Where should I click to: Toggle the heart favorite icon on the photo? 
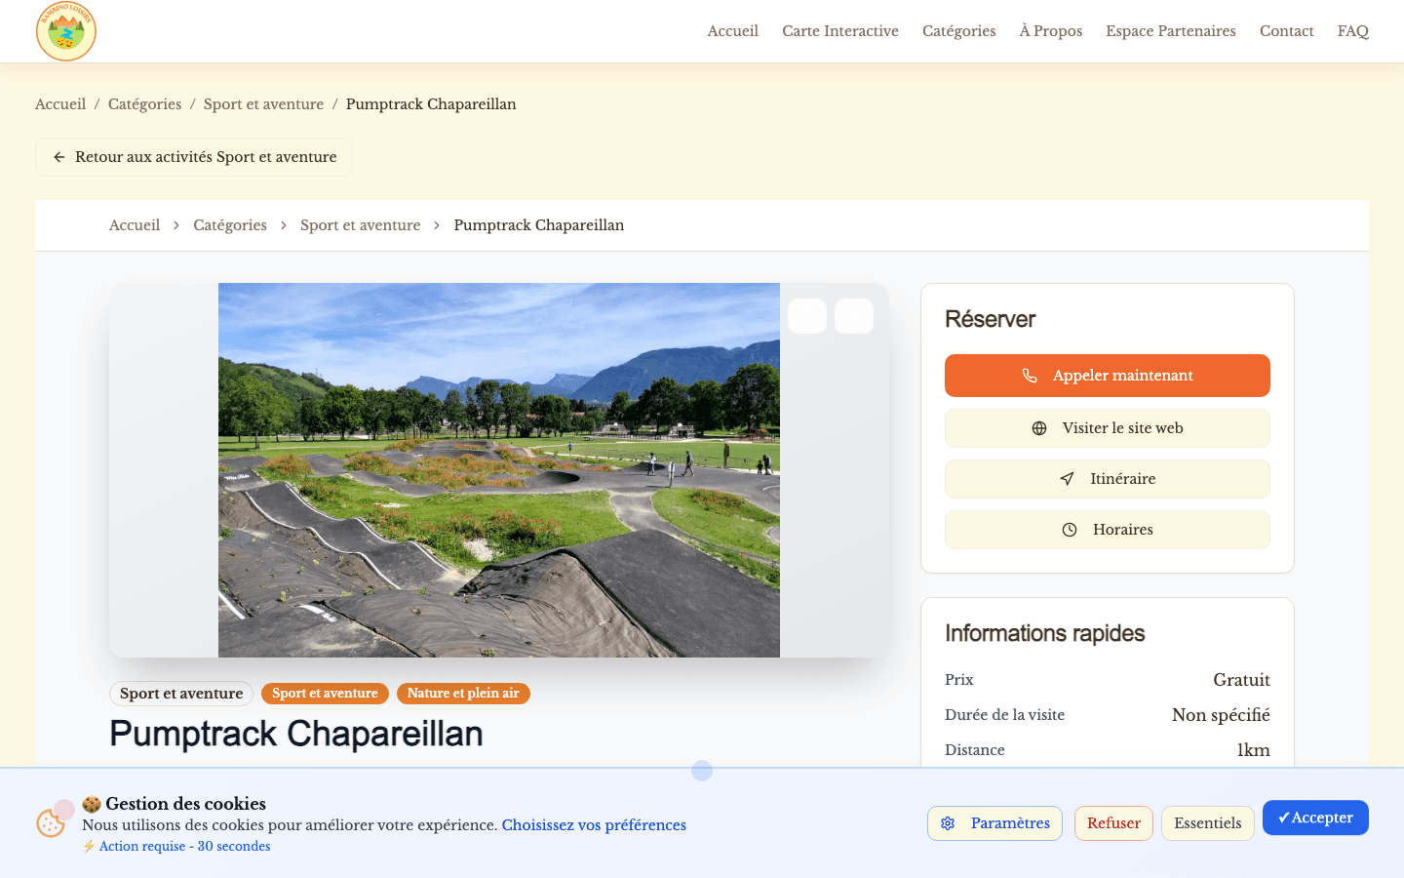pyautogui.click(x=807, y=316)
